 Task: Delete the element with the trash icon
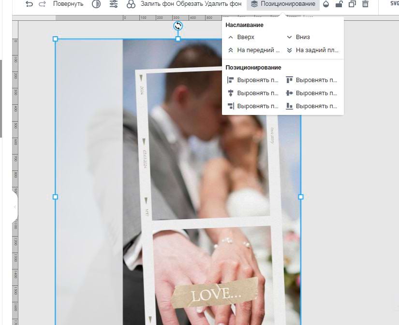[365, 4]
